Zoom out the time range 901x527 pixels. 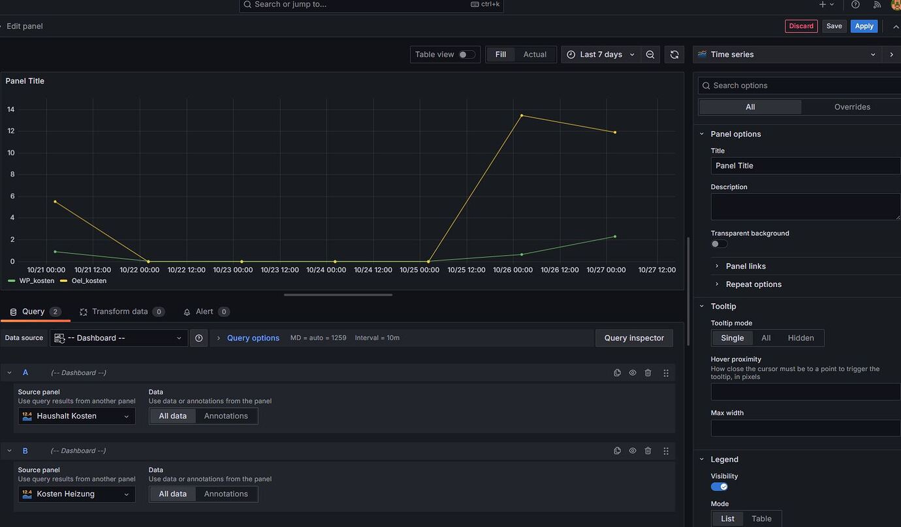650,54
